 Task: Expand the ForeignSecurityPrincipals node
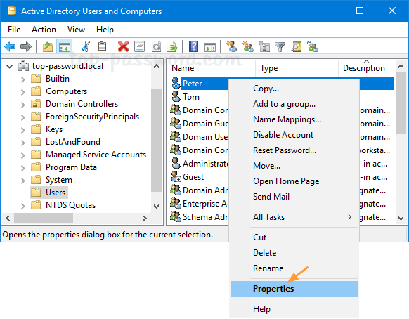[23, 117]
